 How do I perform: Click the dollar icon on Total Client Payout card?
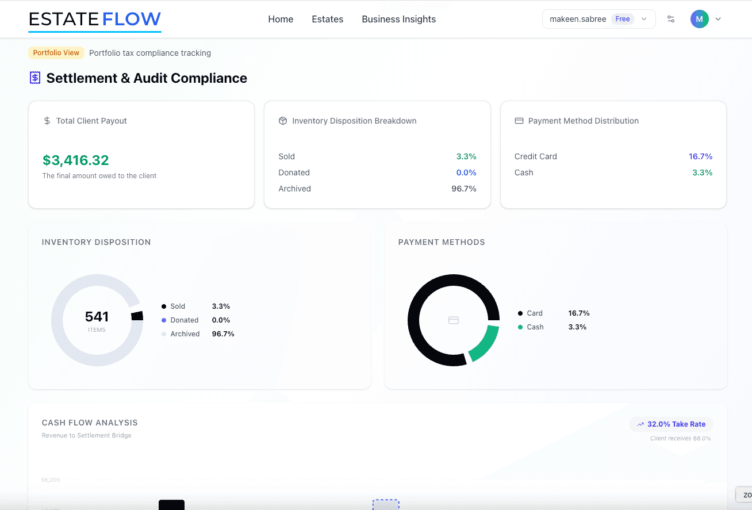click(x=46, y=121)
